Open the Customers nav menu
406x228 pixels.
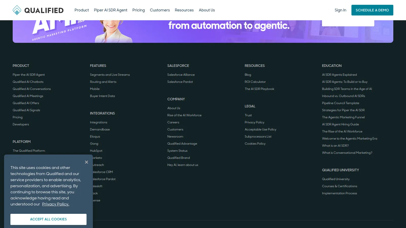[160, 10]
